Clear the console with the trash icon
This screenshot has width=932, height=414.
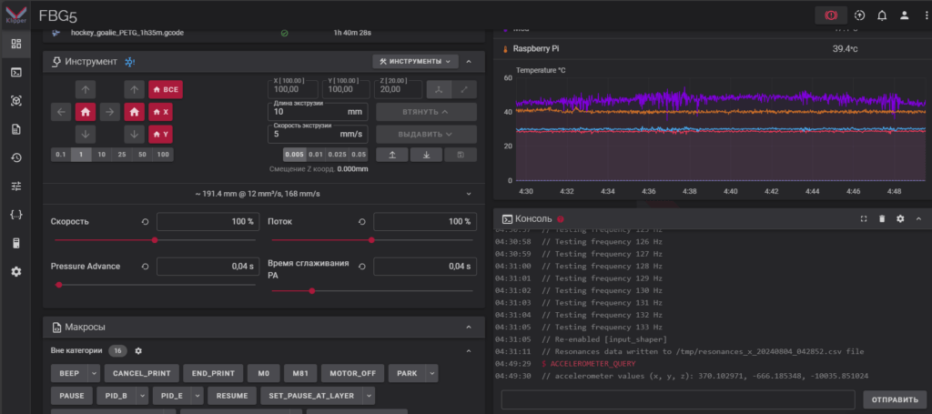(x=882, y=218)
